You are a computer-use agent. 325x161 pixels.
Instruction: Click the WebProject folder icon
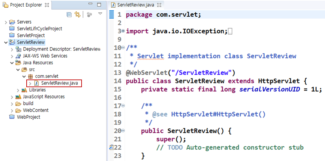point(12,117)
